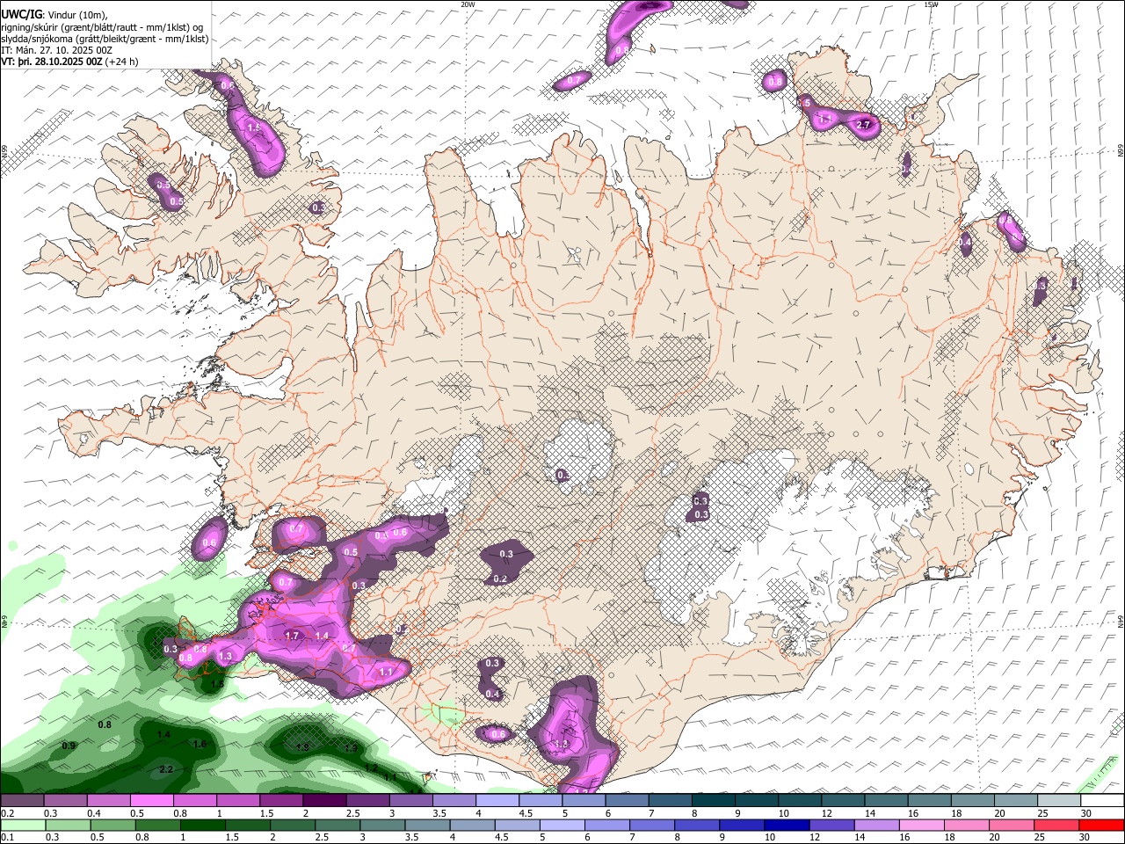Click the "IT: Mán. 27. 10. 2025 00Z" line
This screenshot has height=844, width=1125.
click(56, 50)
